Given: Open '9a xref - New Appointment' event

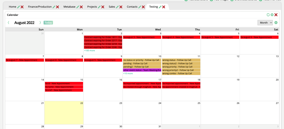Looking at the screenshot, I should (64, 90).
